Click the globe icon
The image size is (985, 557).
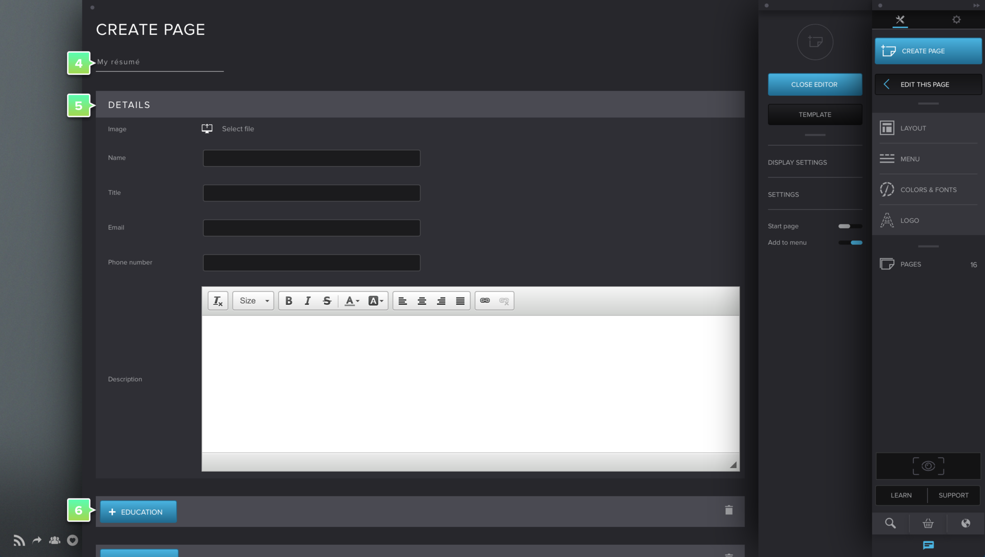point(966,523)
